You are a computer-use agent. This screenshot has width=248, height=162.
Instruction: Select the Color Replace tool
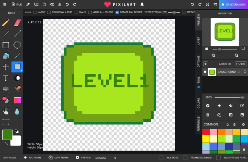click(x=6, y=100)
